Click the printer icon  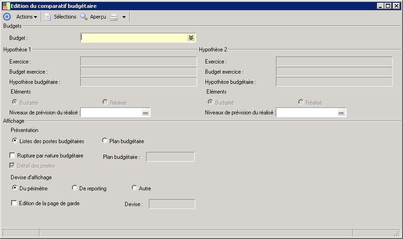point(114,17)
